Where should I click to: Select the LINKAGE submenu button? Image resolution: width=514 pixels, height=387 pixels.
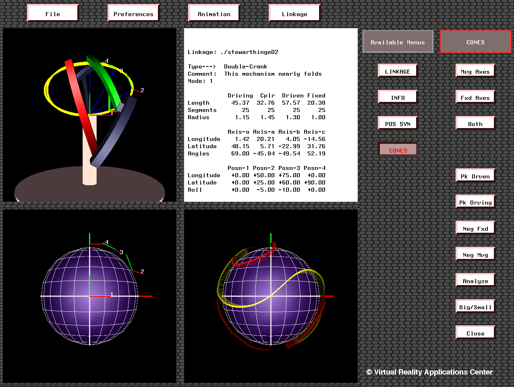pos(398,71)
